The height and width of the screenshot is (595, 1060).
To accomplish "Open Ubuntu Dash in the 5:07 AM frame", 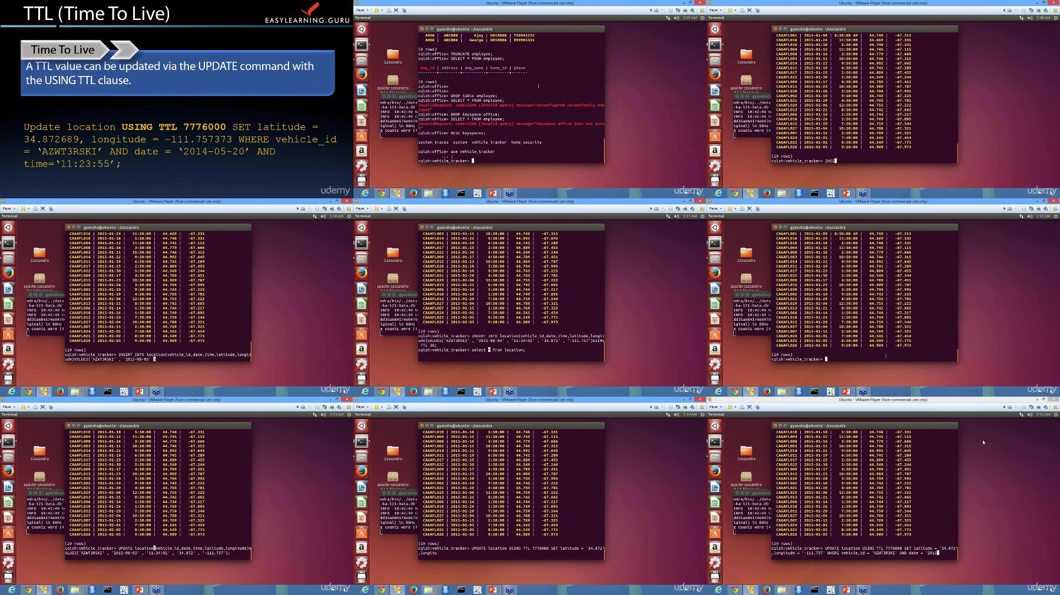I will tap(362, 29).
